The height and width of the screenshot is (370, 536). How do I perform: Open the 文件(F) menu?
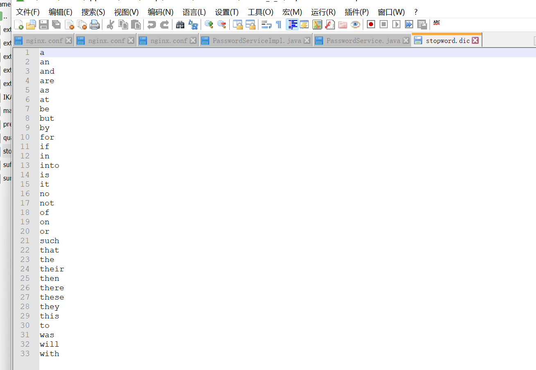coord(28,12)
